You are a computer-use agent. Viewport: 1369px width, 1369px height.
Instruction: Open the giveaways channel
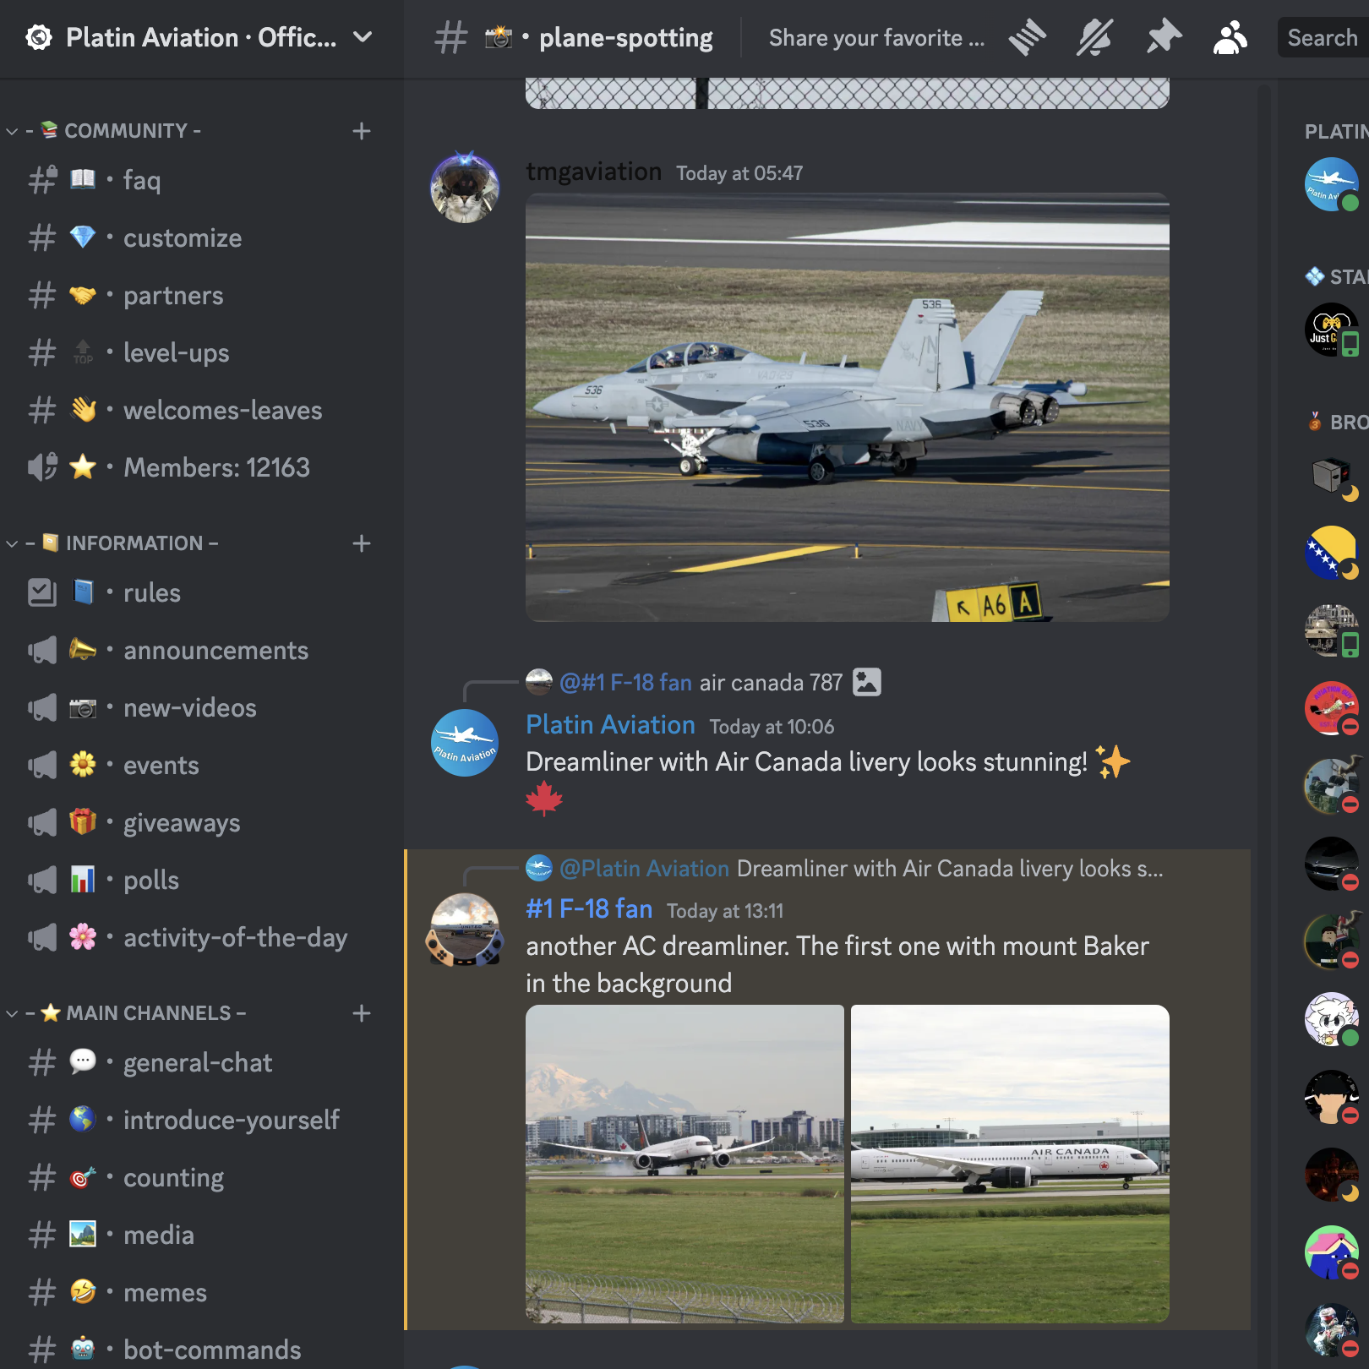point(202,823)
